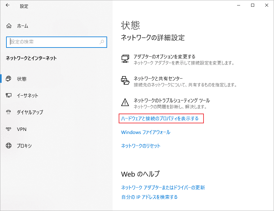The image size is (274, 211).
Task: Click the magnifier icon in the search box
Action: (x=101, y=42)
